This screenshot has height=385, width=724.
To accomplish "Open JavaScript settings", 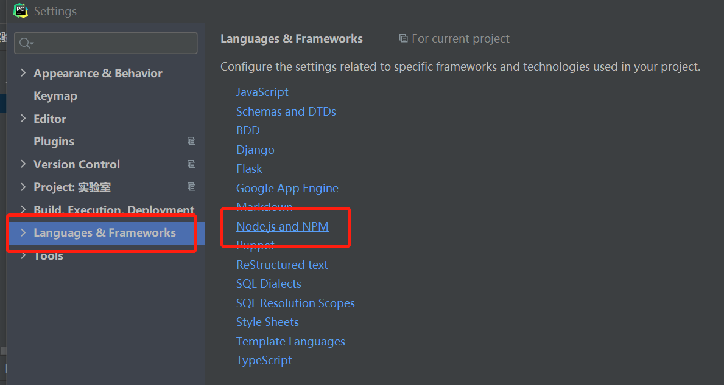I will coord(262,92).
